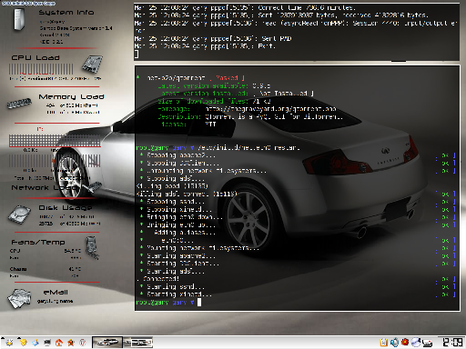Click the CPU Load bar meter

click(41, 69)
